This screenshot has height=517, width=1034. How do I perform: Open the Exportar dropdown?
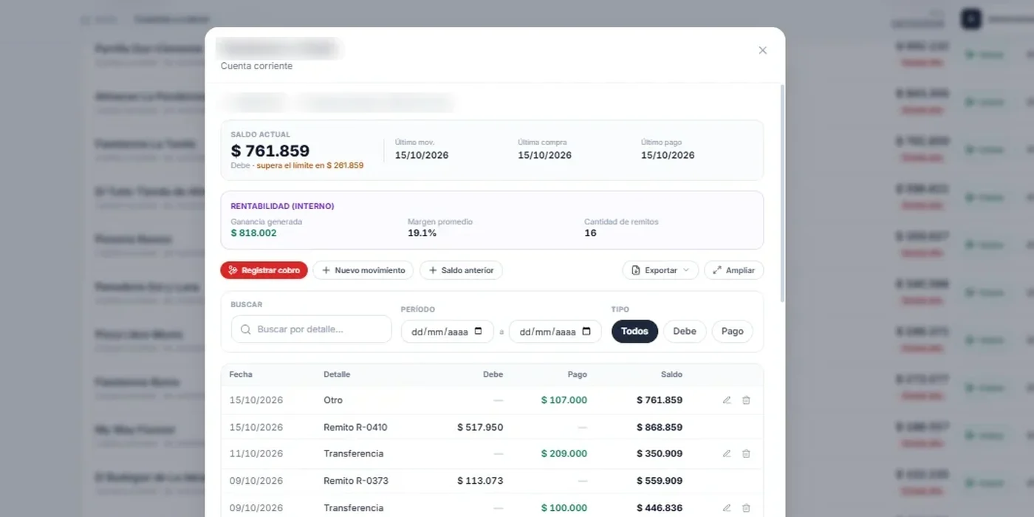(x=660, y=270)
